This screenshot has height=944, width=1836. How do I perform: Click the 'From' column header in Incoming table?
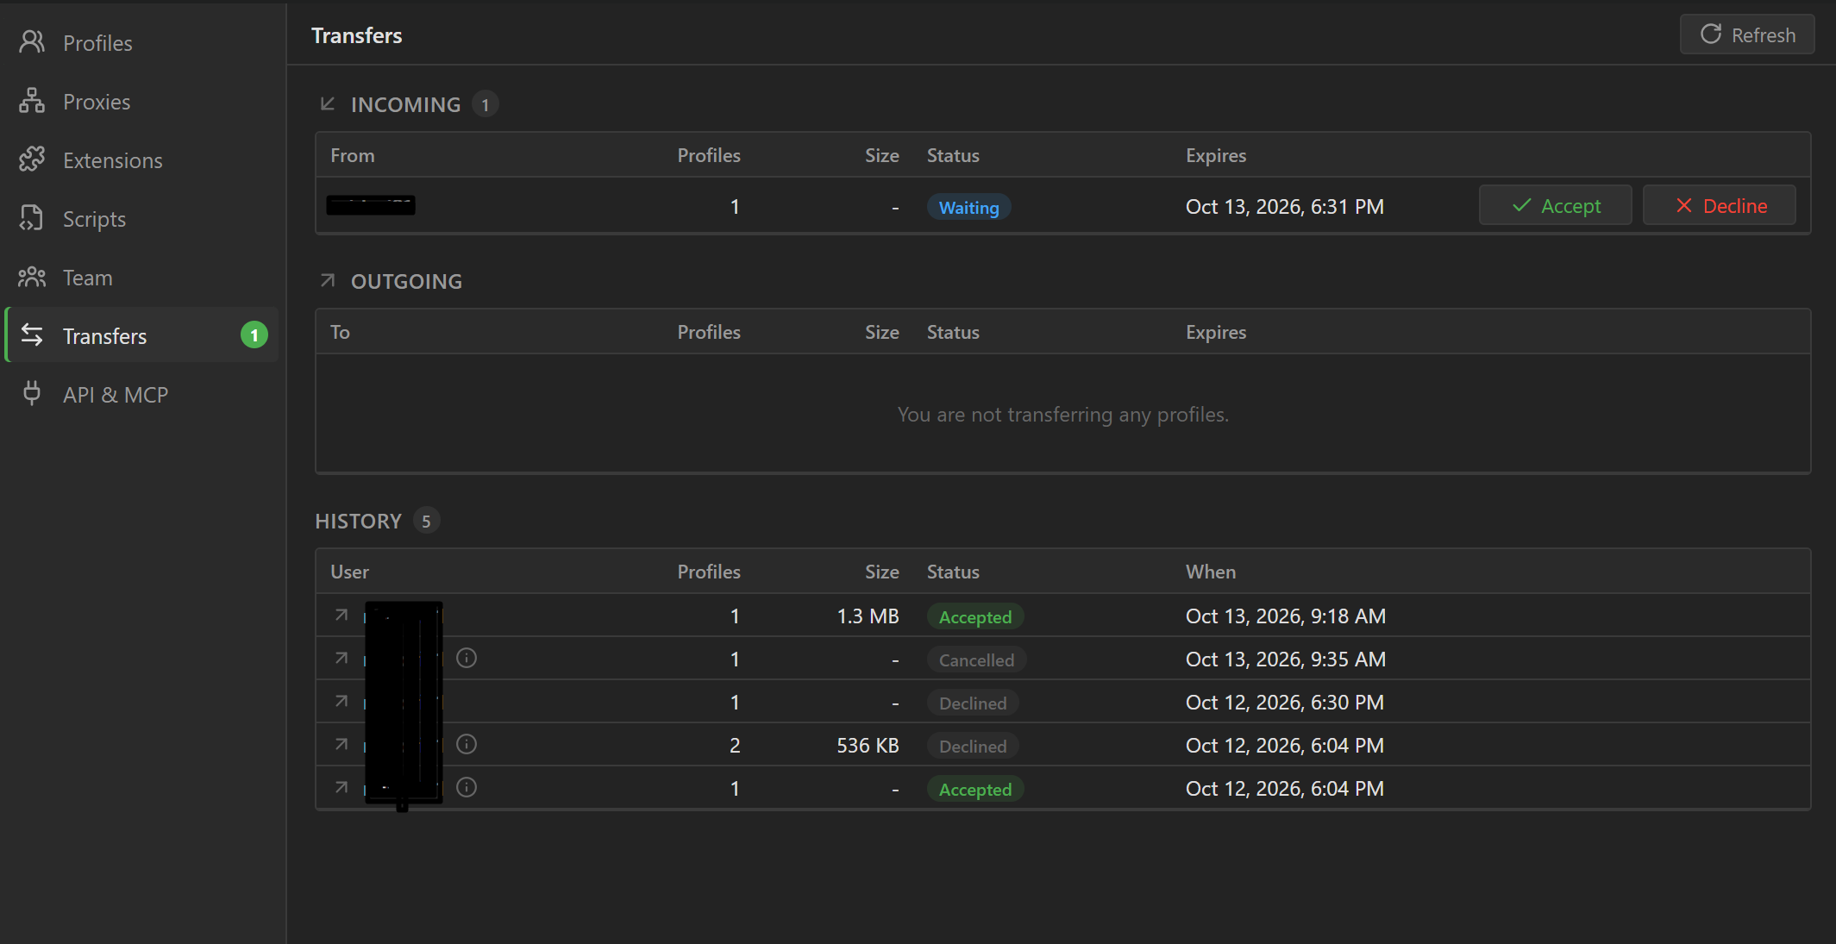click(353, 155)
